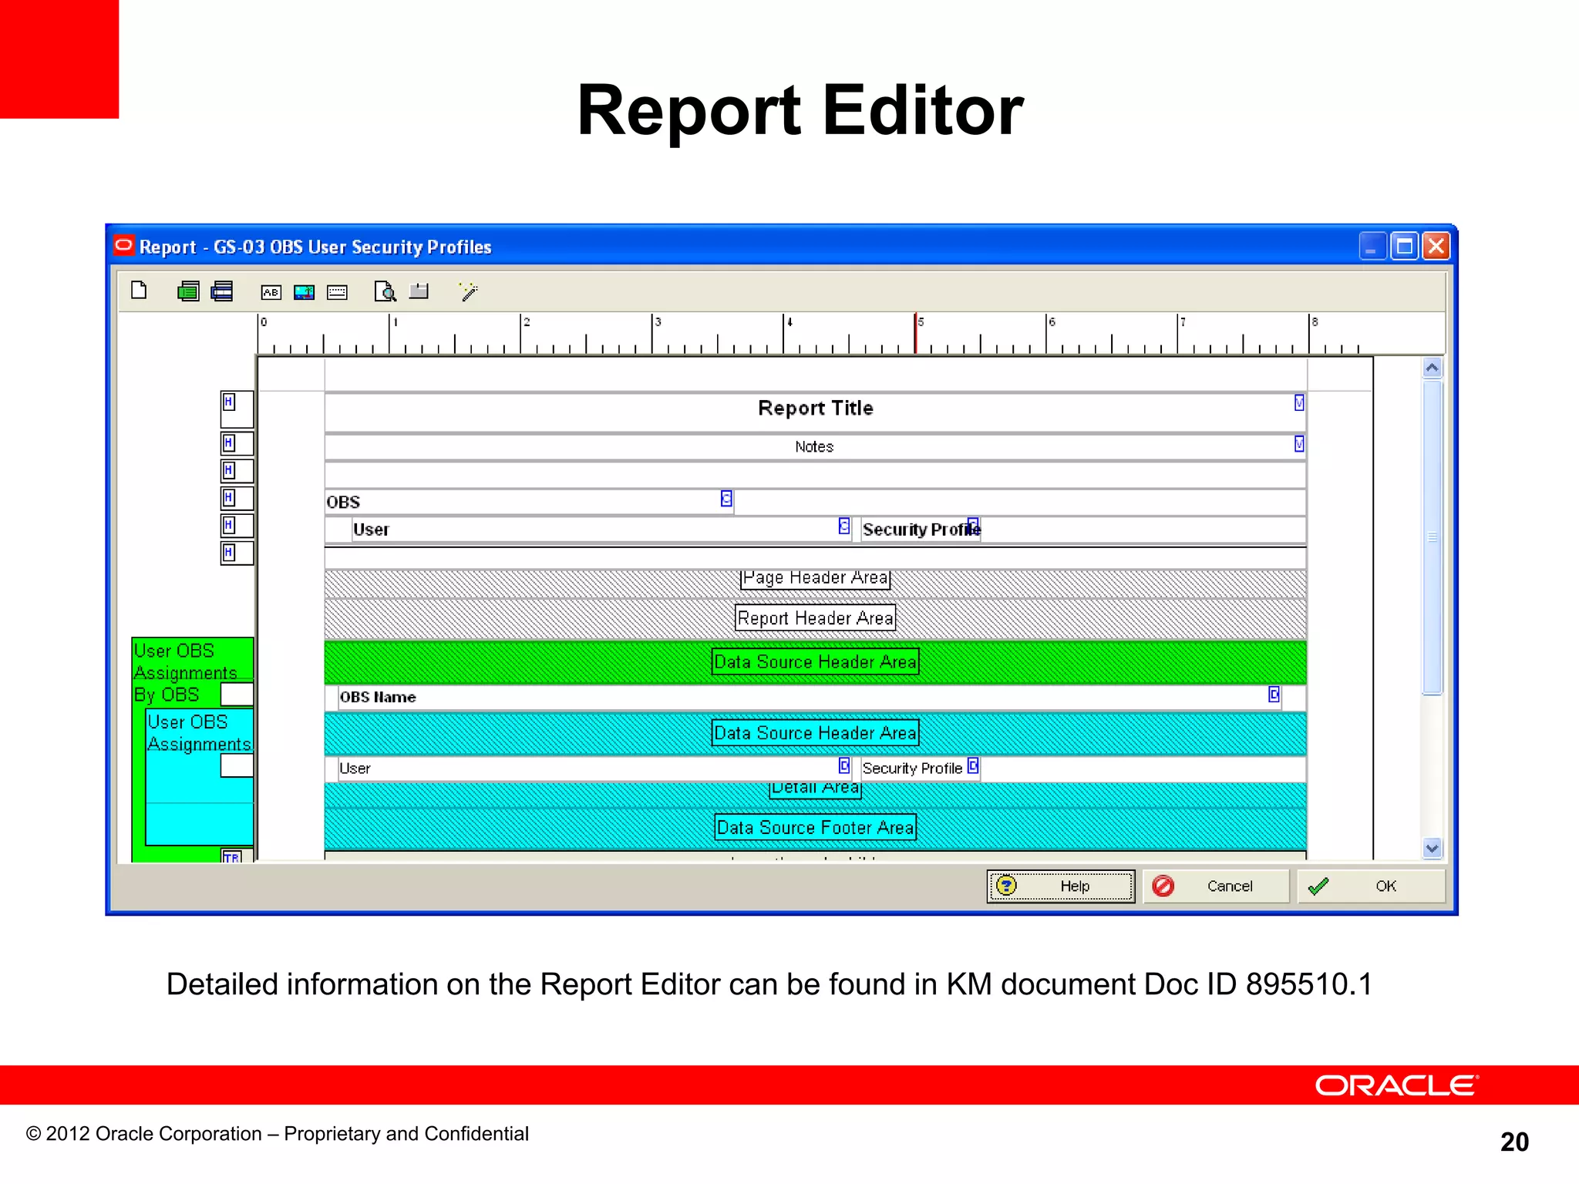Select the H marker beside the User header row
Viewport: 1579px width, 1184px height.
[229, 526]
